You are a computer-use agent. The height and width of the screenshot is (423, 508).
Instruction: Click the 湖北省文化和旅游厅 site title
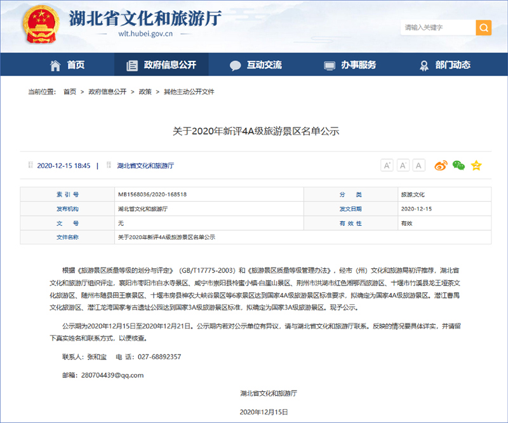145,19
